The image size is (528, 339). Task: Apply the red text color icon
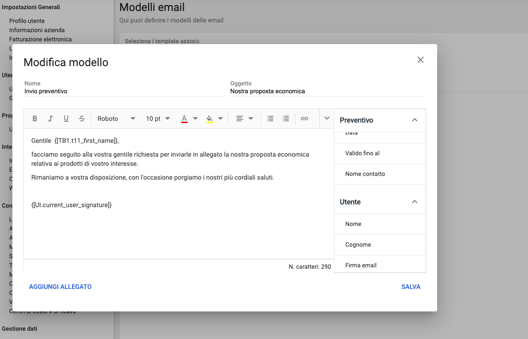coord(184,119)
